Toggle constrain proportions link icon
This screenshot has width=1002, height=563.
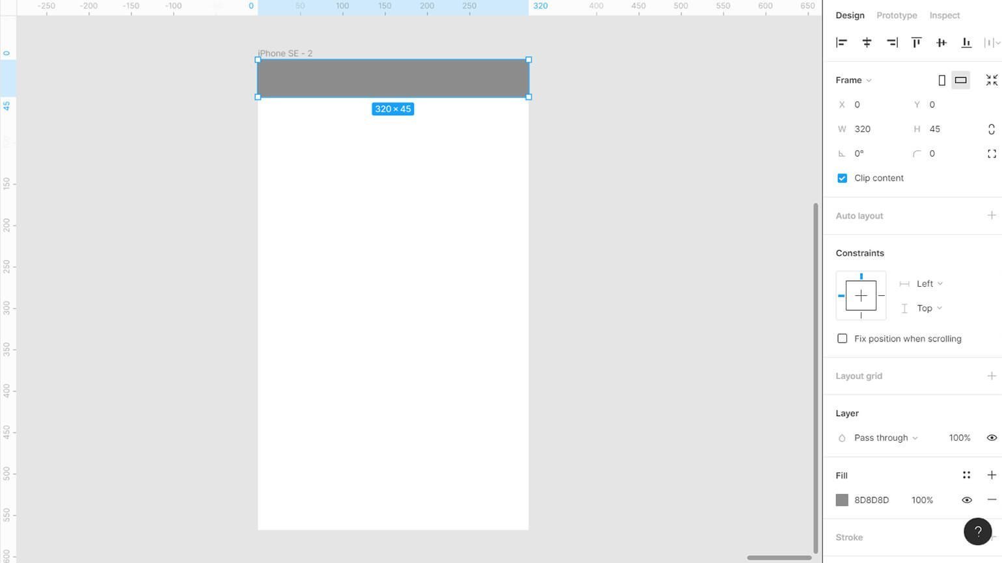click(992, 129)
